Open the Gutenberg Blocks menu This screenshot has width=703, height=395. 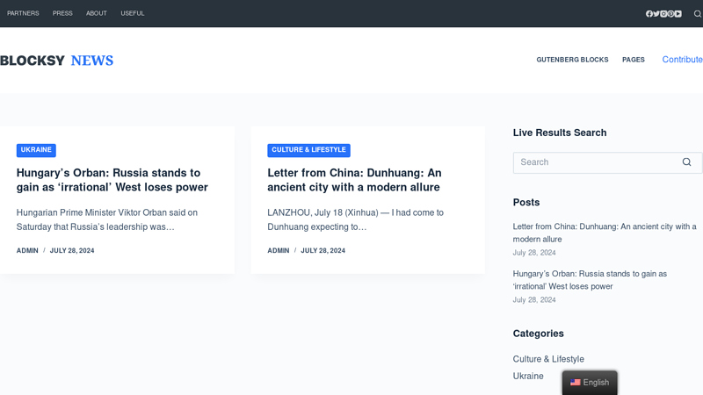573,60
